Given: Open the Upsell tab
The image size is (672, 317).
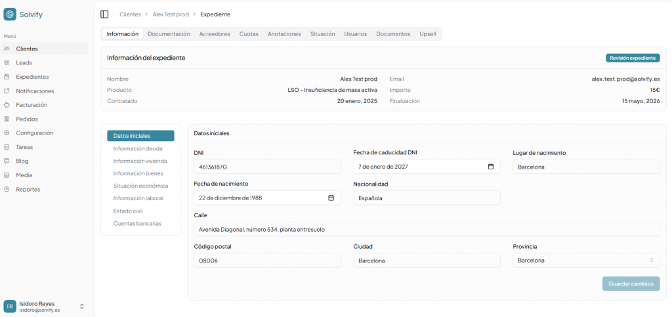Looking at the screenshot, I should coord(427,33).
